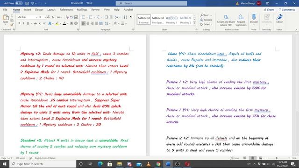Viewport: 299px width, 168px height.
Task: Open the font size dropdown
Action: [45, 17]
